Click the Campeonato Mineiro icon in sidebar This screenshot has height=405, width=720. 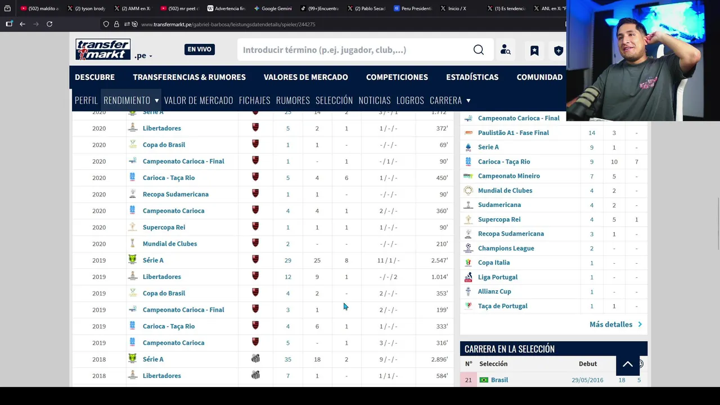468,176
